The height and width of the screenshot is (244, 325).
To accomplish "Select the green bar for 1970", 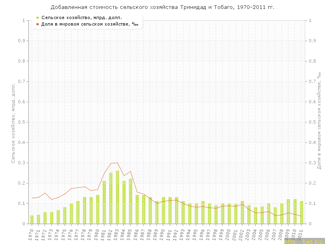I will click(32, 220).
